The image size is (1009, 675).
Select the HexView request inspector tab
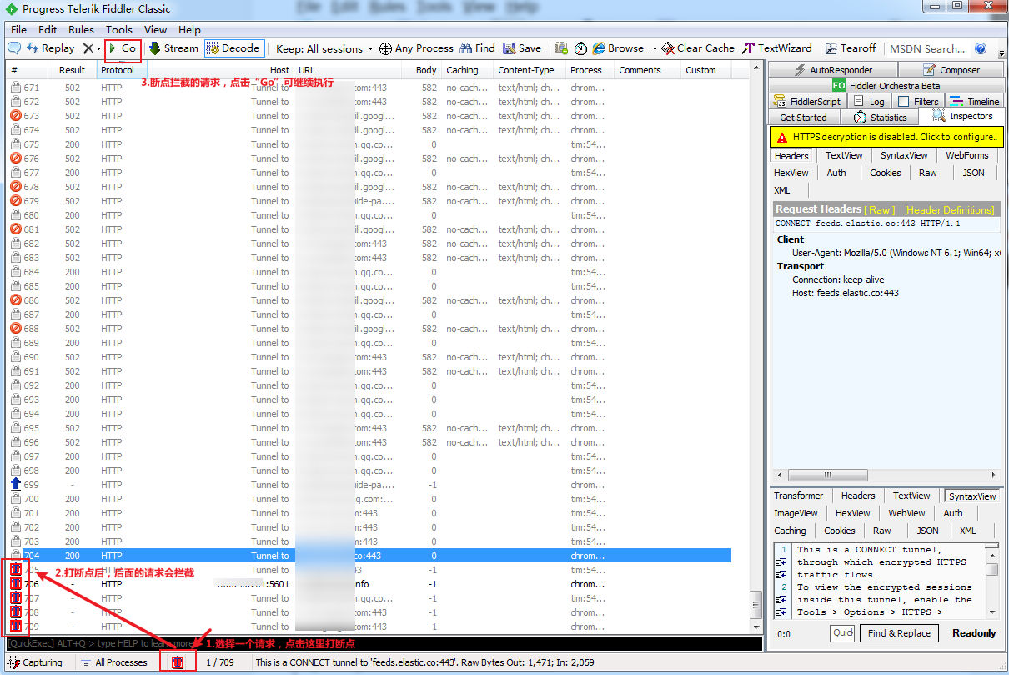(x=791, y=173)
